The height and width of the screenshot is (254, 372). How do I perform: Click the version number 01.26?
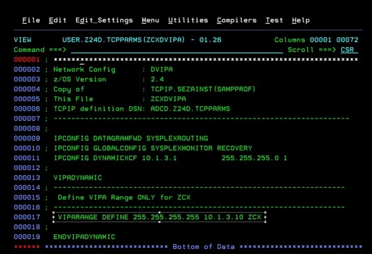click(210, 40)
